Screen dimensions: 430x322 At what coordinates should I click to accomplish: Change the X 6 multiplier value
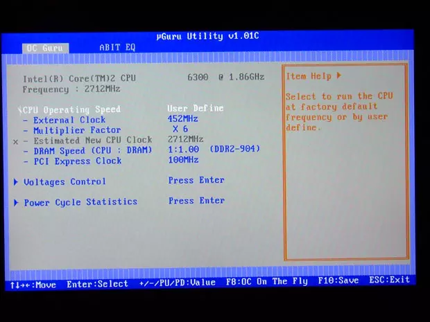(180, 129)
